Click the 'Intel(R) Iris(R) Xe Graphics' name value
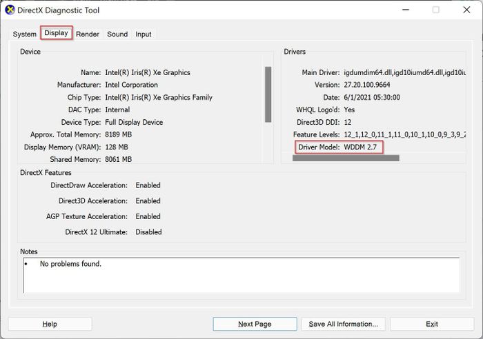483x339 pixels. [148, 72]
